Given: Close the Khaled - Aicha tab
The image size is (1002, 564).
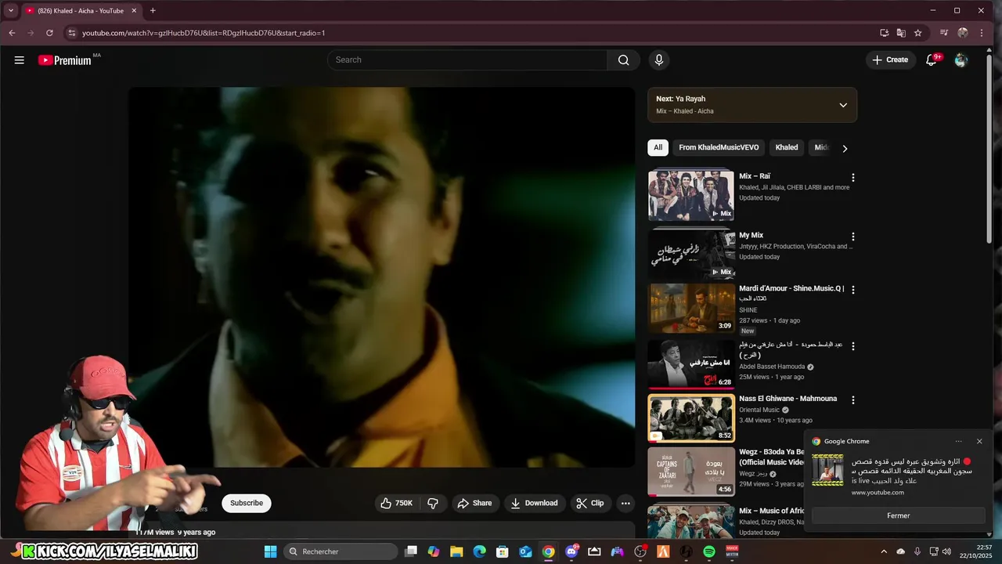Looking at the screenshot, I should 134,11.
